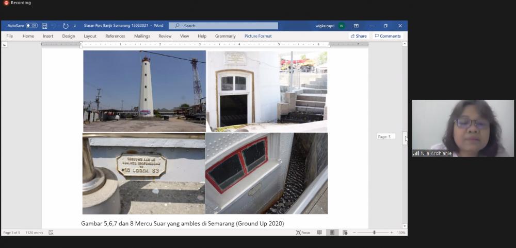Click the Focus mode button

tap(303, 233)
